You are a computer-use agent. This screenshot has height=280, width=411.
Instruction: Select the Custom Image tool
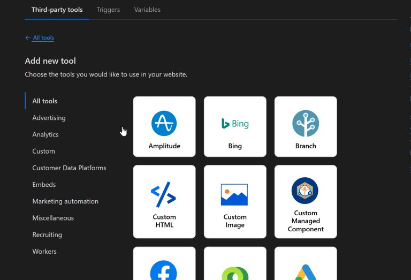(x=235, y=202)
